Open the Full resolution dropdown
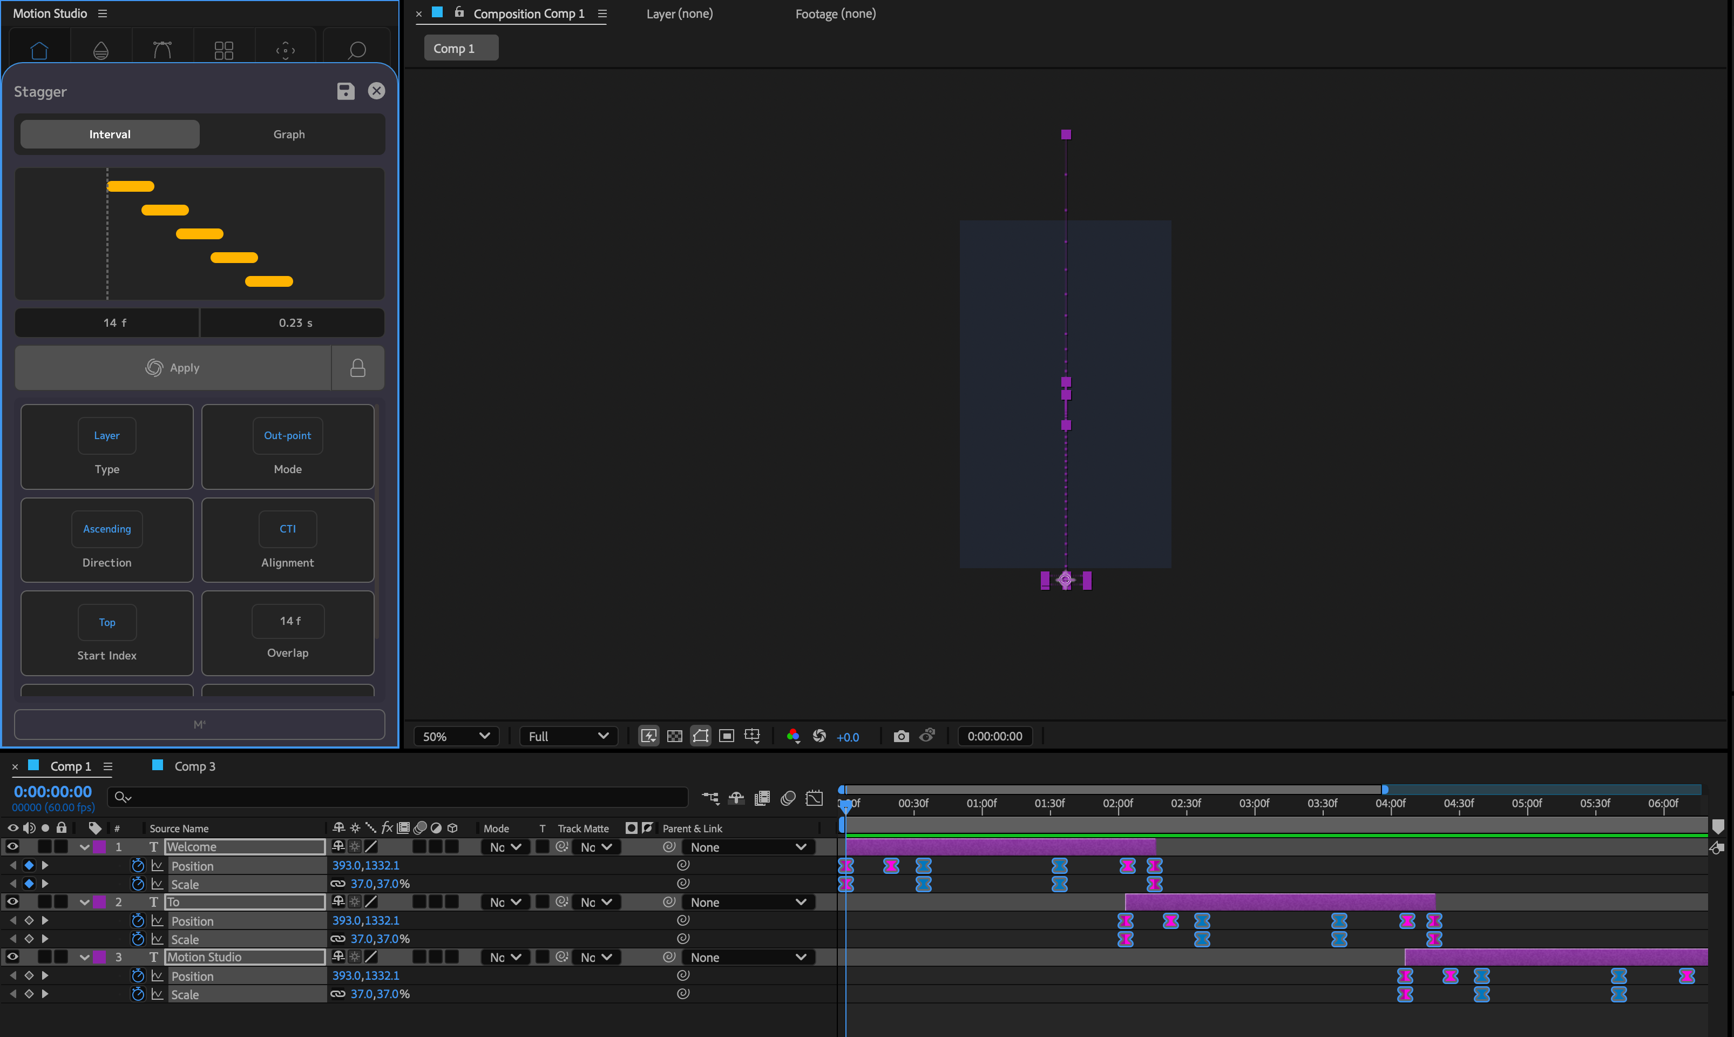1734x1037 pixels. pos(568,736)
